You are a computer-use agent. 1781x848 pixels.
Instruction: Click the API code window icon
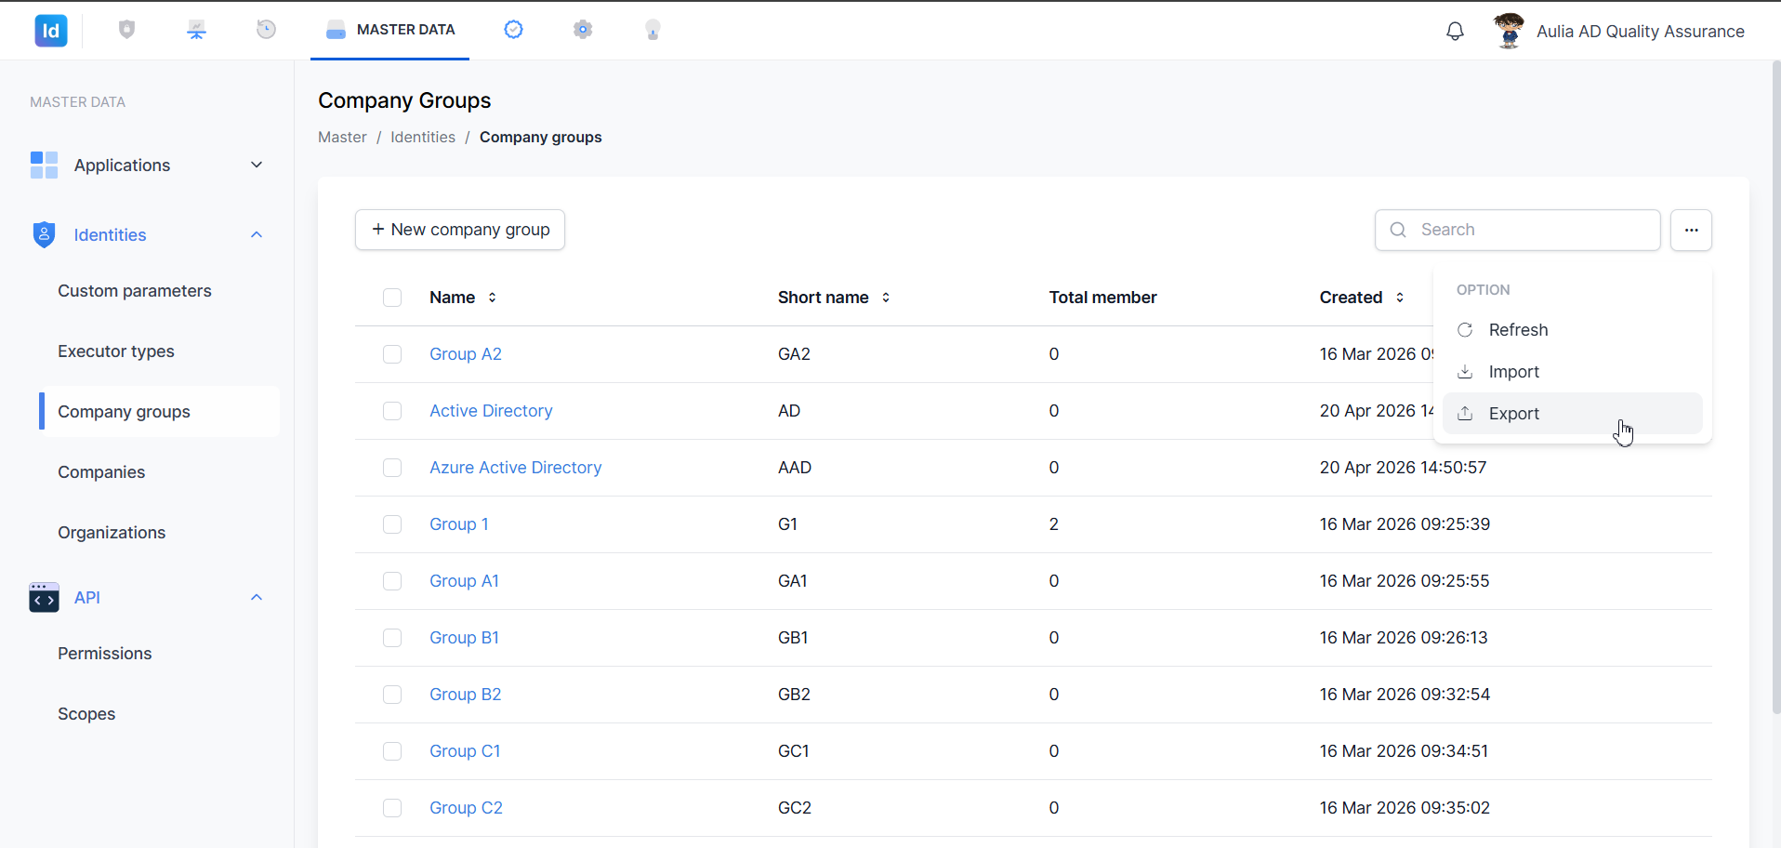[44, 597]
